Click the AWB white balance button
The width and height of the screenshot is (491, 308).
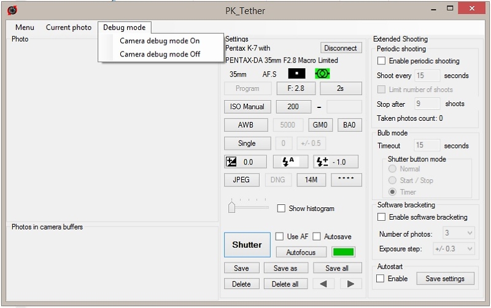point(246,125)
